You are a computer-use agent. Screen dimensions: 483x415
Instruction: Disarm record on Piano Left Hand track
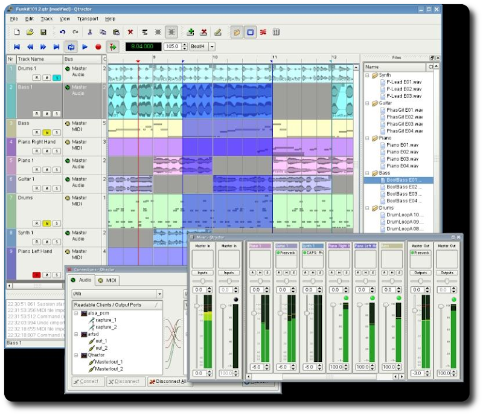tap(37, 275)
